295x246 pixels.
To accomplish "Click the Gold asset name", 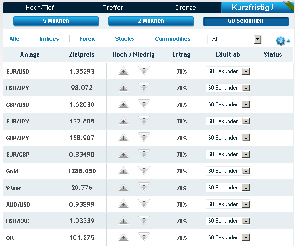I will point(12,171).
